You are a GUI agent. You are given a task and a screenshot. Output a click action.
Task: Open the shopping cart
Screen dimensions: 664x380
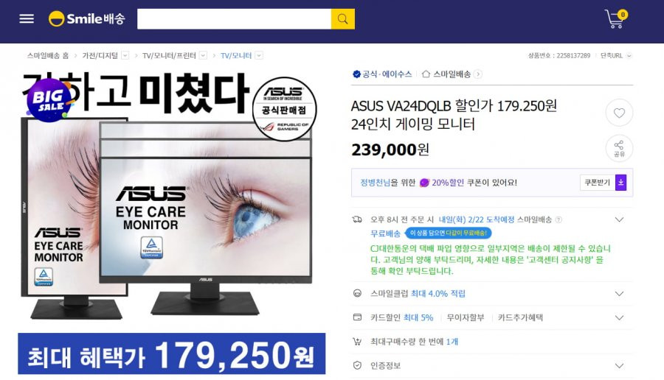coord(615,19)
